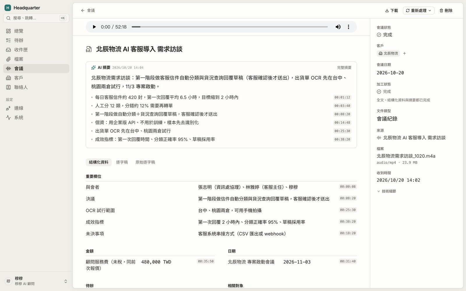
Task: Seek within the audio progress bar
Action: tap(230, 27)
